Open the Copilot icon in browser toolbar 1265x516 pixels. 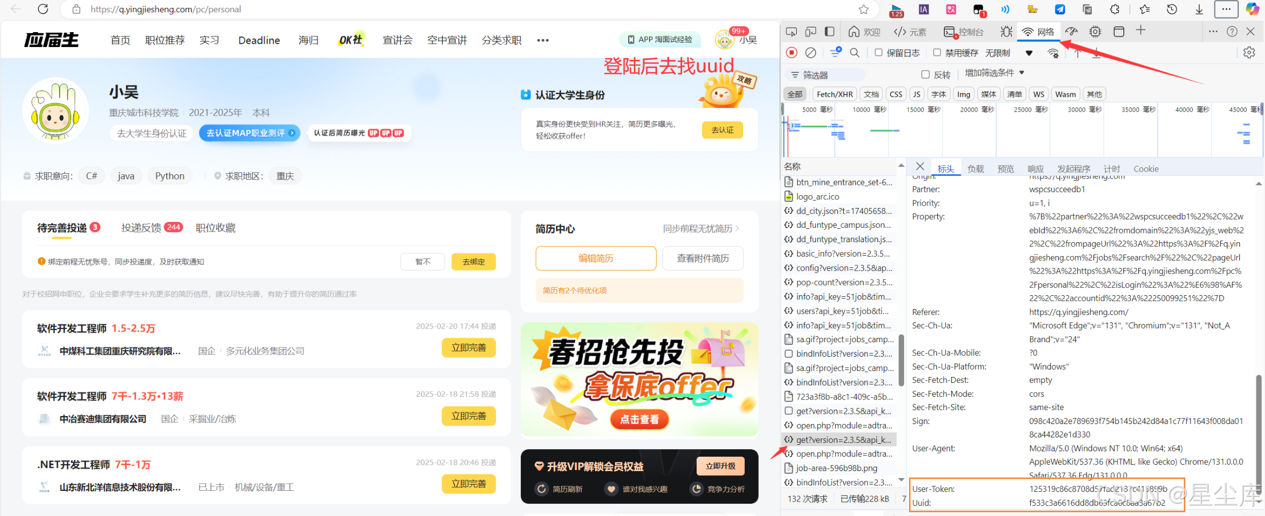1252,9
